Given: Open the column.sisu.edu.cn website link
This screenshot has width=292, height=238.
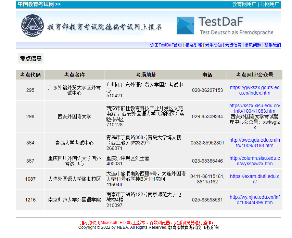Looking at the screenshot, I should 255,161.
